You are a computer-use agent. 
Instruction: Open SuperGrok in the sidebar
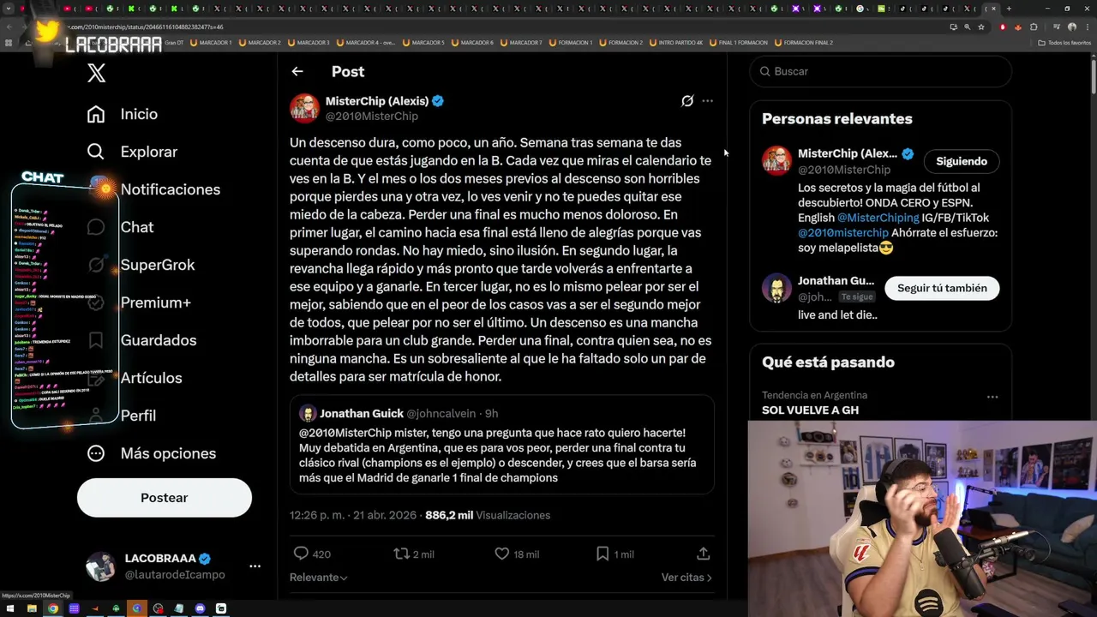click(x=141, y=265)
